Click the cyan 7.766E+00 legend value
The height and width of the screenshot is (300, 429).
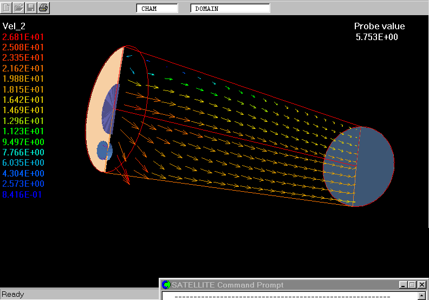pyautogui.click(x=23, y=153)
